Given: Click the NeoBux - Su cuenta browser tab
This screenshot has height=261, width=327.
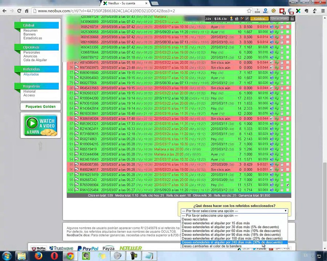Looking at the screenshot, I should pyautogui.click(x=125, y=3).
